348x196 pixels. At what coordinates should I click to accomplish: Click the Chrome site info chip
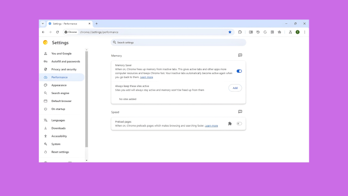point(71,32)
